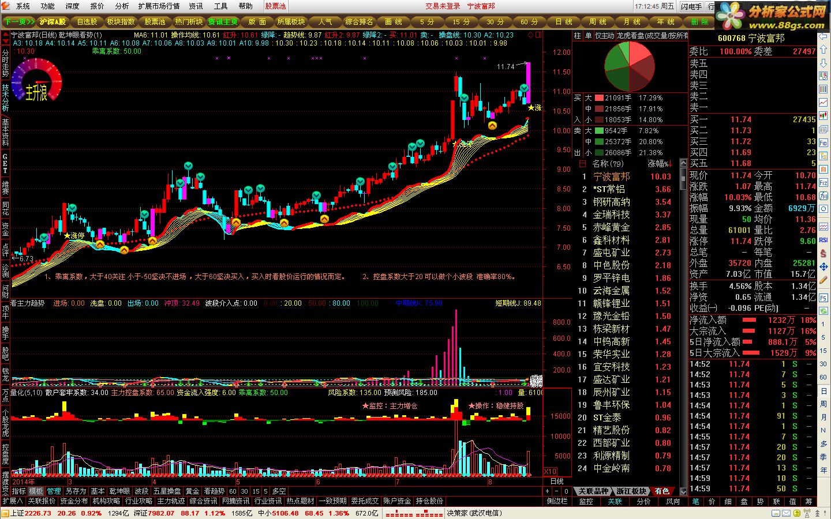The image size is (831, 519).
Task: Click the large sell green color swatch
Action: click(x=599, y=131)
